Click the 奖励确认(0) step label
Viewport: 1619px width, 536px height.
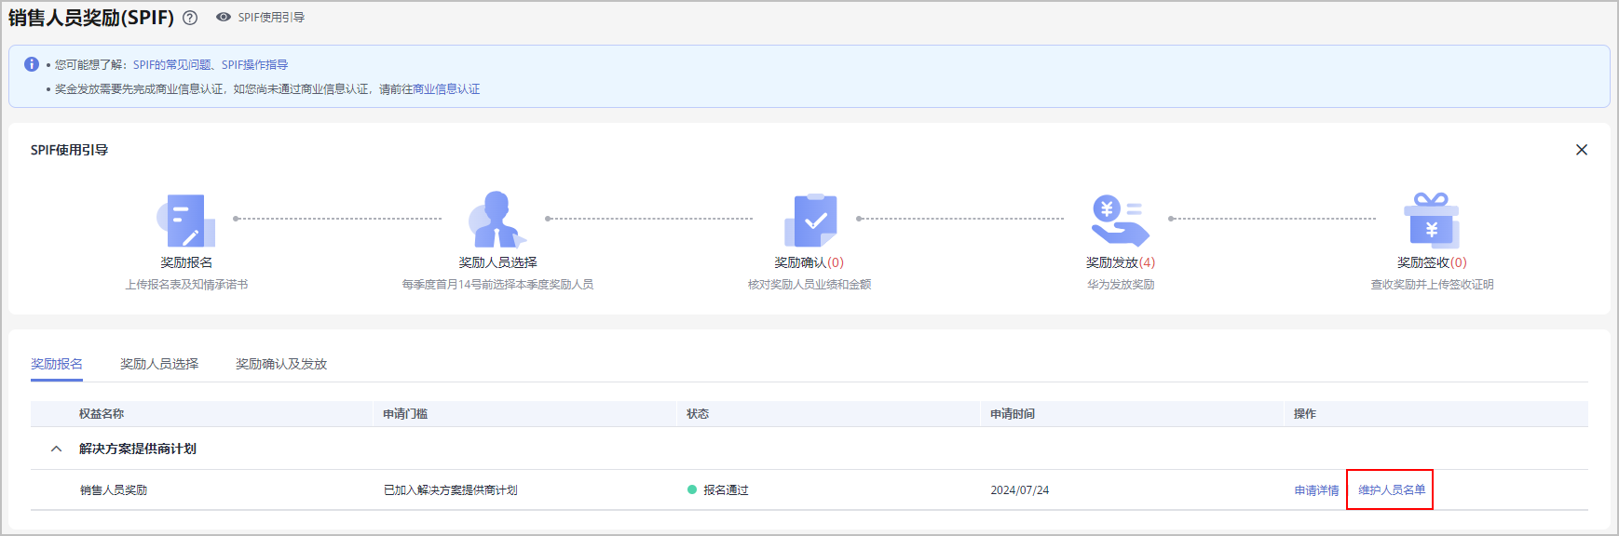(809, 262)
